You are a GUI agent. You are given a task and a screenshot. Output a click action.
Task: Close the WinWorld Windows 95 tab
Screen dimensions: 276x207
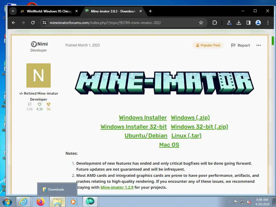[x=77, y=11]
